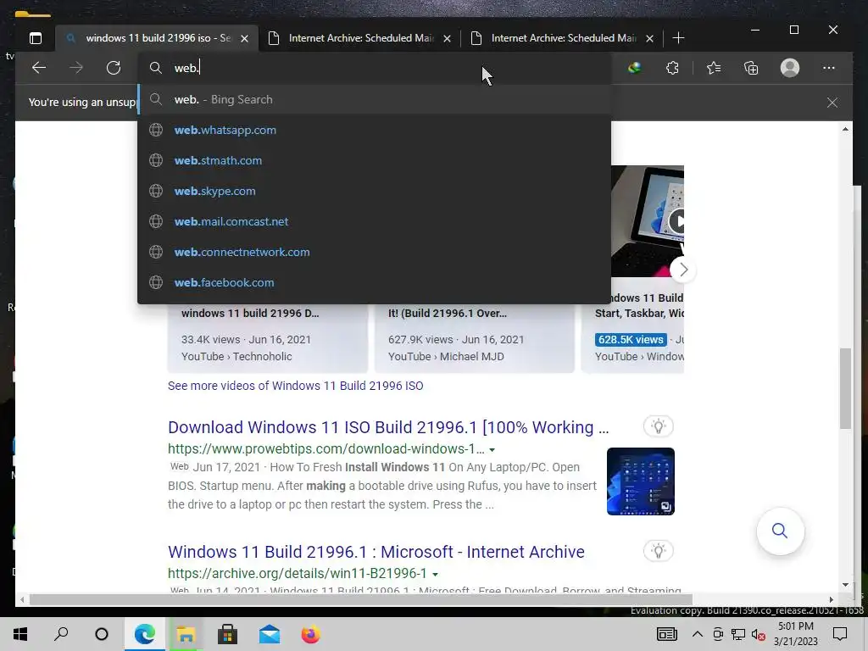The width and height of the screenshot is (868, 651).
Task: Open See more videos of Windows 11 Build 21996 ISO
Action: pyautogui.click(x=296, y=386)
